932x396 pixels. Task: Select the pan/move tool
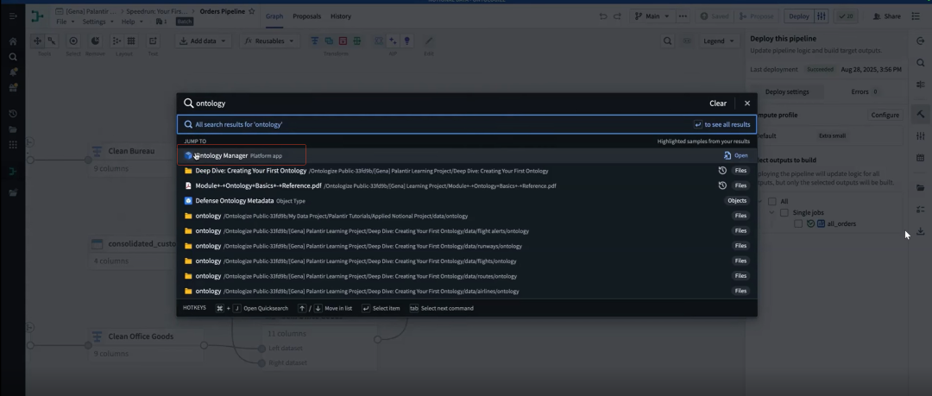point(37,41)
